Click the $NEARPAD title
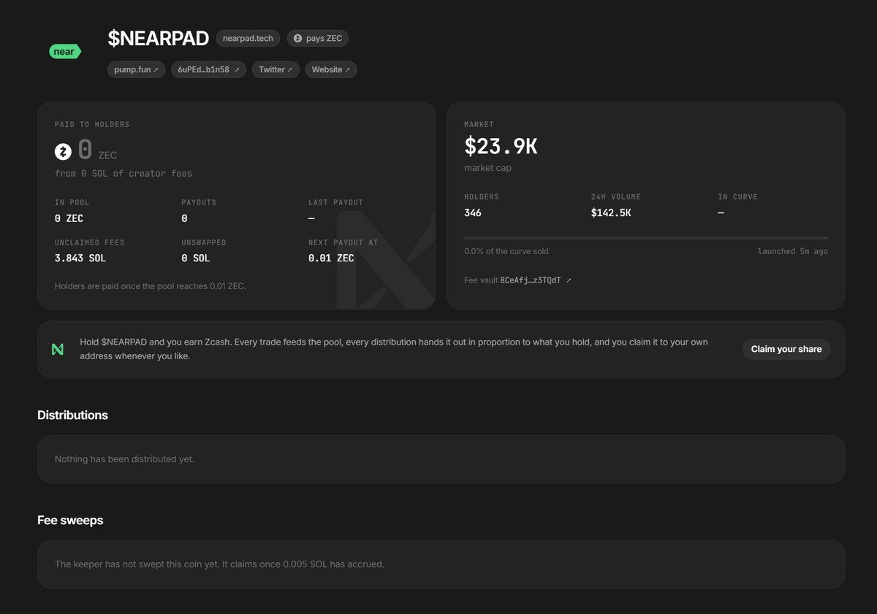This screenshot has width=877, height=614. [158, 38]
